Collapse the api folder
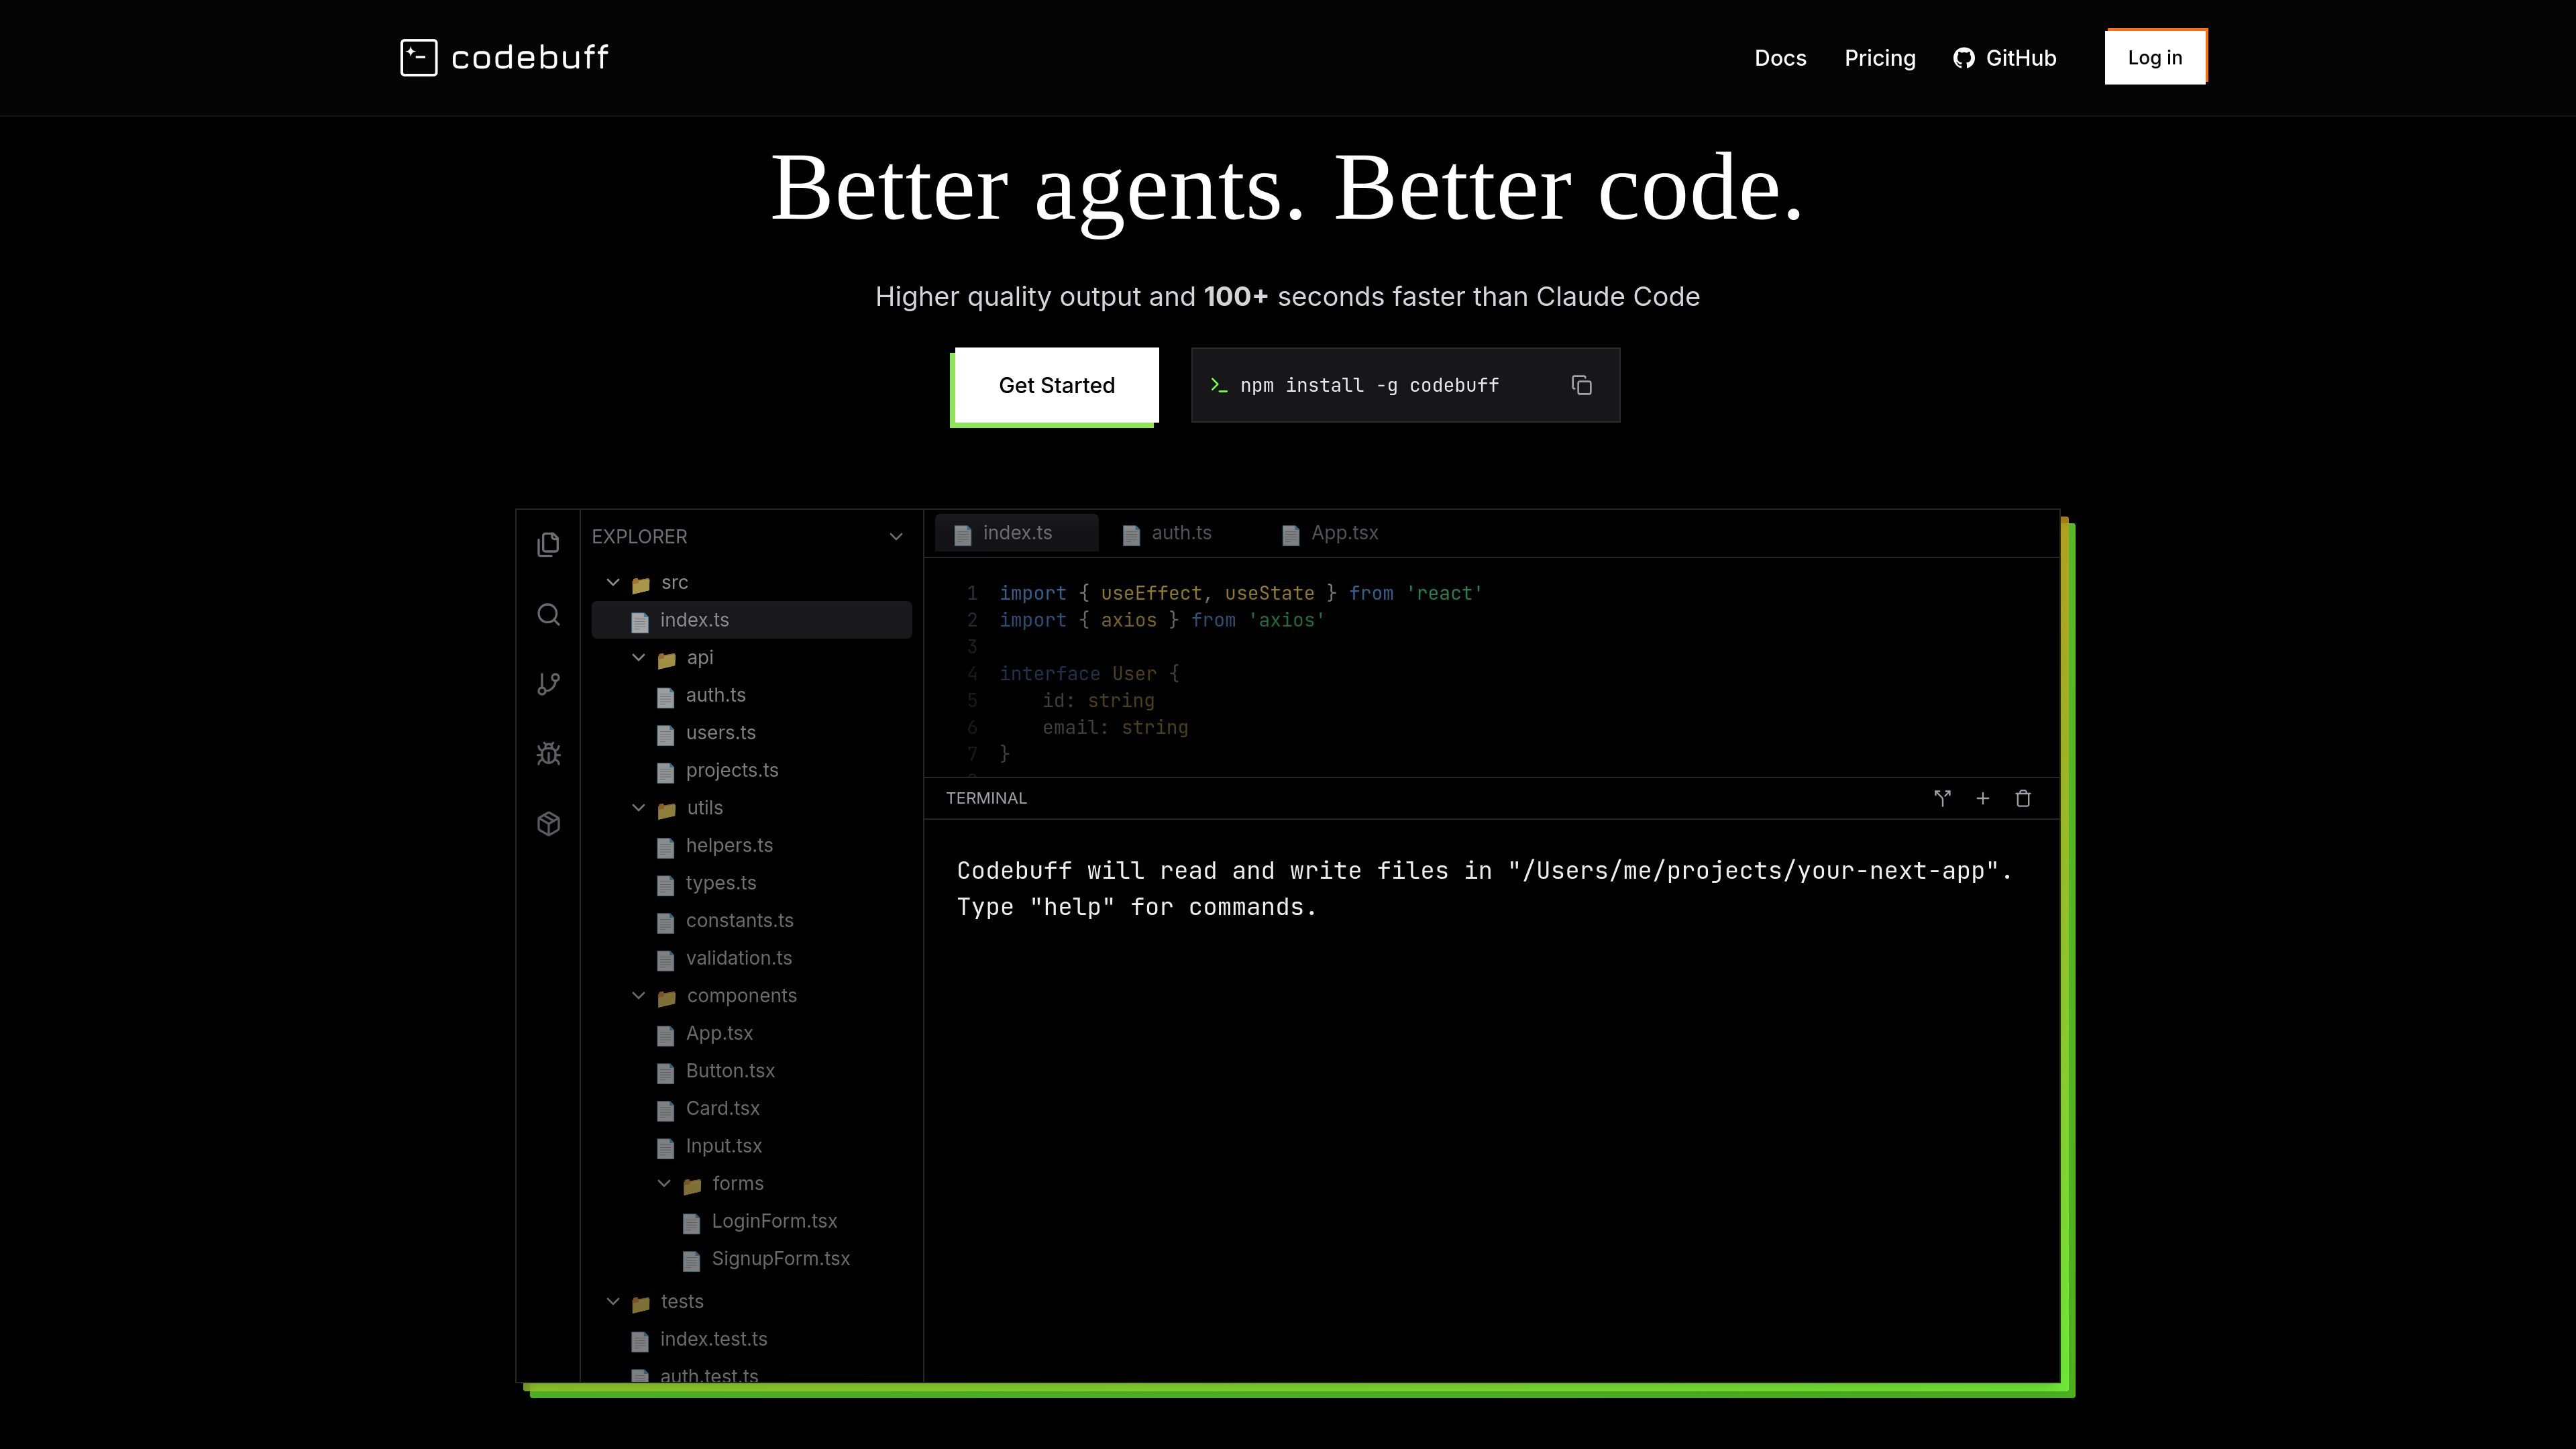The image size is (2576, 1449). click(639, 658)
